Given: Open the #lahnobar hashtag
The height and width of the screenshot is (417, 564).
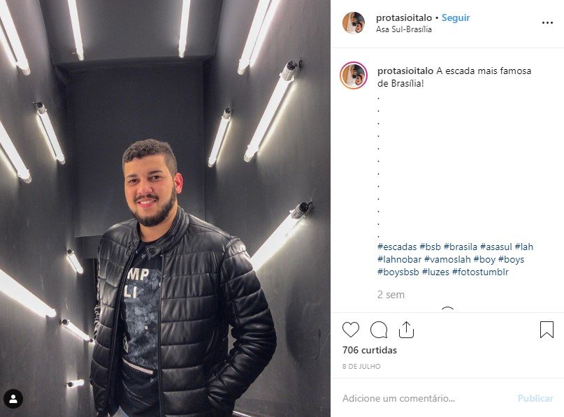Looking at the screenshot, I should pyautogui.click(x=399, y=260).
